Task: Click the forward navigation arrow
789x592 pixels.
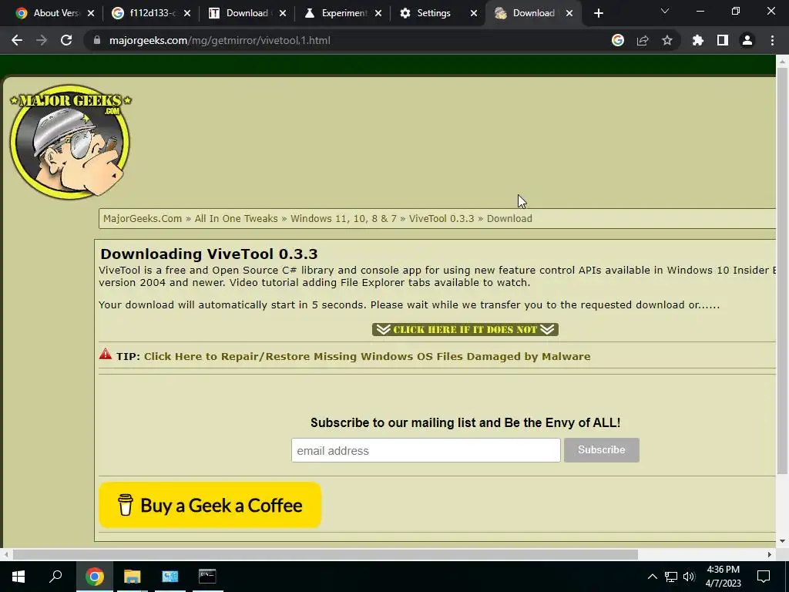Action: point(42,40)
